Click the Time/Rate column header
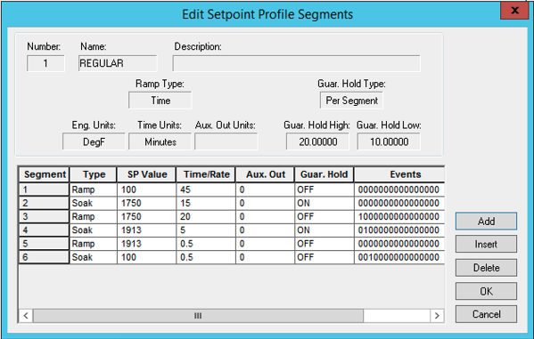The width and height of the screenshot is (534, 339). 206,174
